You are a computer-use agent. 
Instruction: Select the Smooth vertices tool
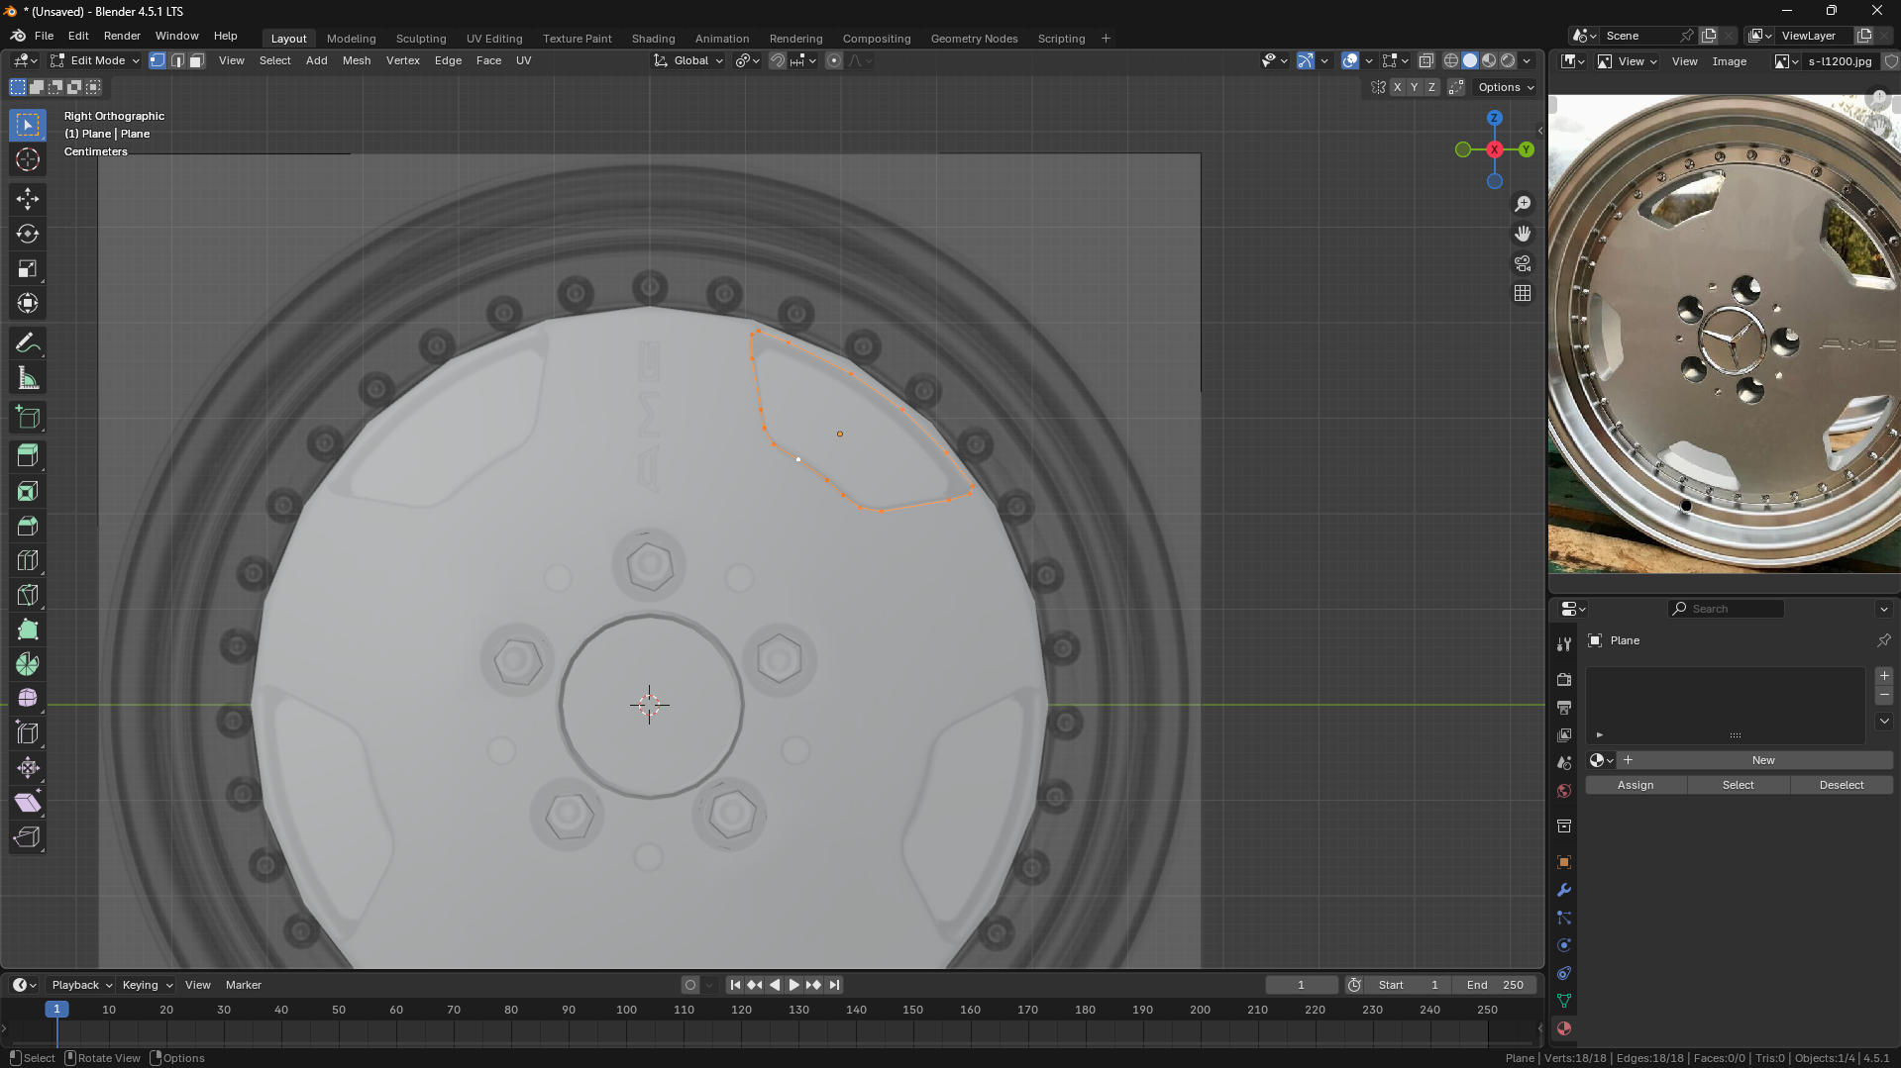(28, 699)
